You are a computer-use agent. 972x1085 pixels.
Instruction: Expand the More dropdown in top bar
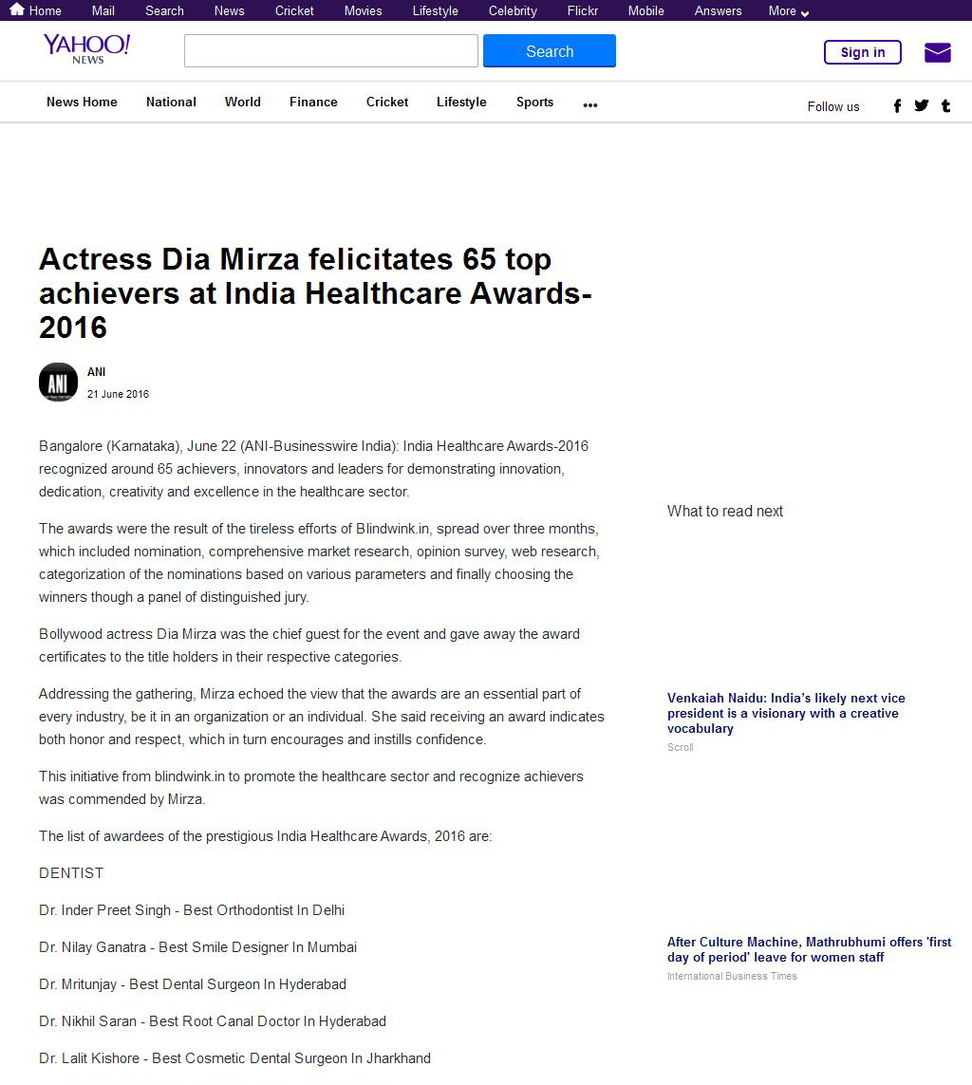point(789,11)
